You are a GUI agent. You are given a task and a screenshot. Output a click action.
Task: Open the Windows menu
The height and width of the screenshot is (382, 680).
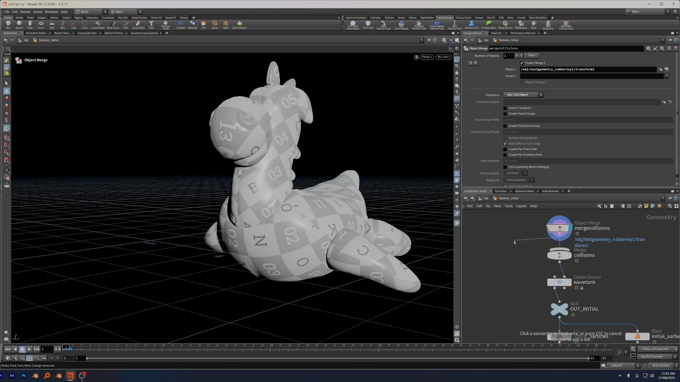(x=51, y=12)
